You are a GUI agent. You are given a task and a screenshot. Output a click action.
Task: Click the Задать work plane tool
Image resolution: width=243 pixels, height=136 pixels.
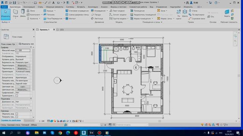point(227,13)
